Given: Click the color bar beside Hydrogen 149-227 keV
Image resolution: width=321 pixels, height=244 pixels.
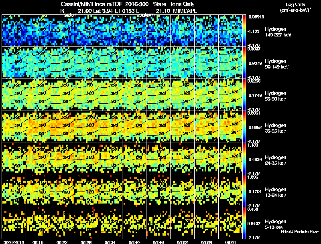Looking at the screenshot, I should [244, 30].
